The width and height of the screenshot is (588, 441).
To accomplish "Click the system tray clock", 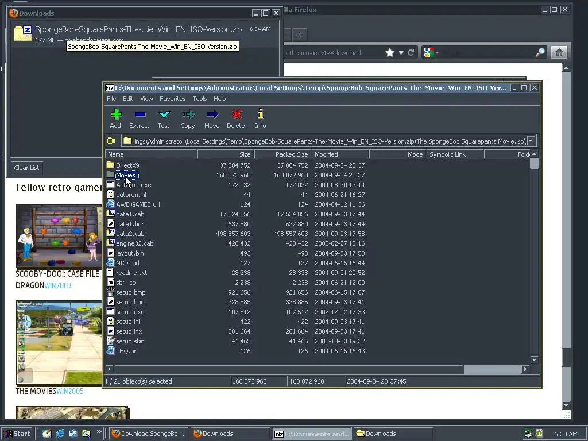I will click(x=566, y=434).
